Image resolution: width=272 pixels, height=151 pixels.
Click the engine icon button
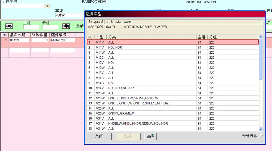[x=66, y=26]
